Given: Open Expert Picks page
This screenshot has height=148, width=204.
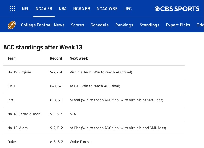Looking at the screenshot, I should (178, 25).
